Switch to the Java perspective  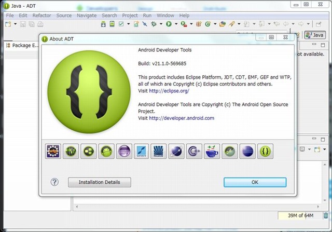pyautogui.click(x=314, y=35)
